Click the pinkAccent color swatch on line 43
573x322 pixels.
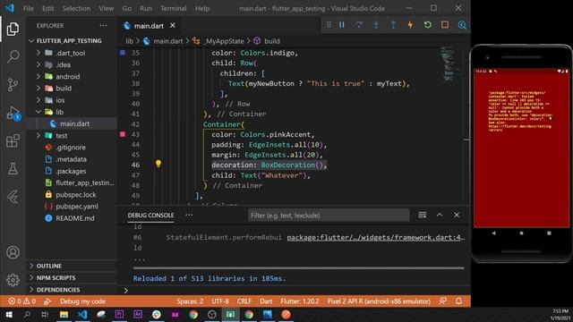point(123,134)
